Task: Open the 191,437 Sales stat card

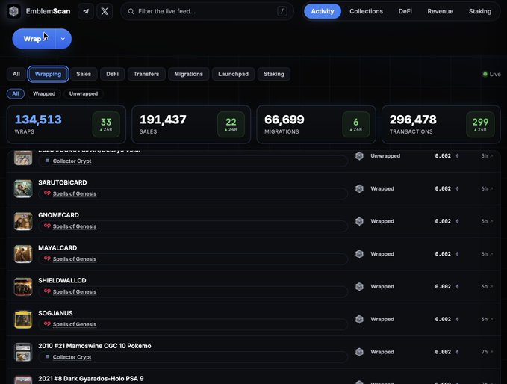Action: point(191,125)
